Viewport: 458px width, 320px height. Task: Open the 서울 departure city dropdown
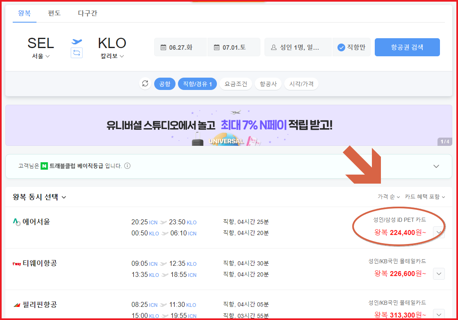coord(41,56)
